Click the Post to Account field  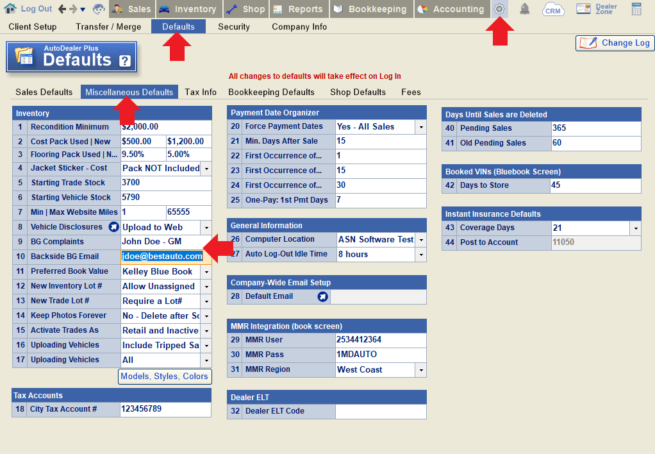(x=596, y=243)
